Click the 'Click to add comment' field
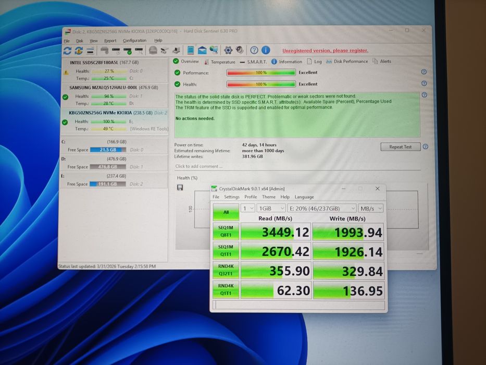This screenshot has height=365, width=486. 297,166
